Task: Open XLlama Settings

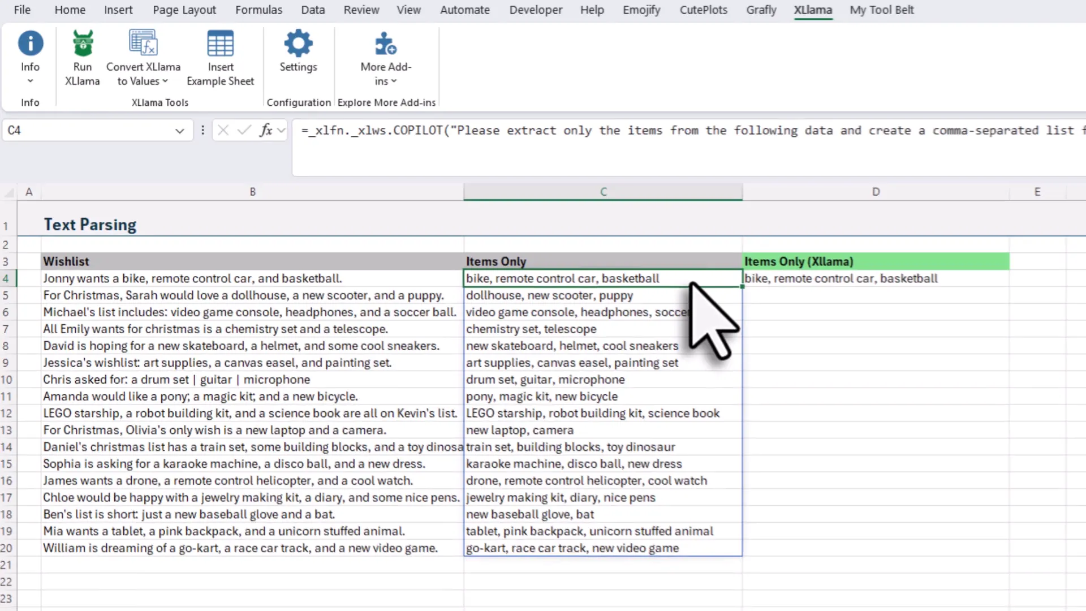Action: click(x=298, y=51)
